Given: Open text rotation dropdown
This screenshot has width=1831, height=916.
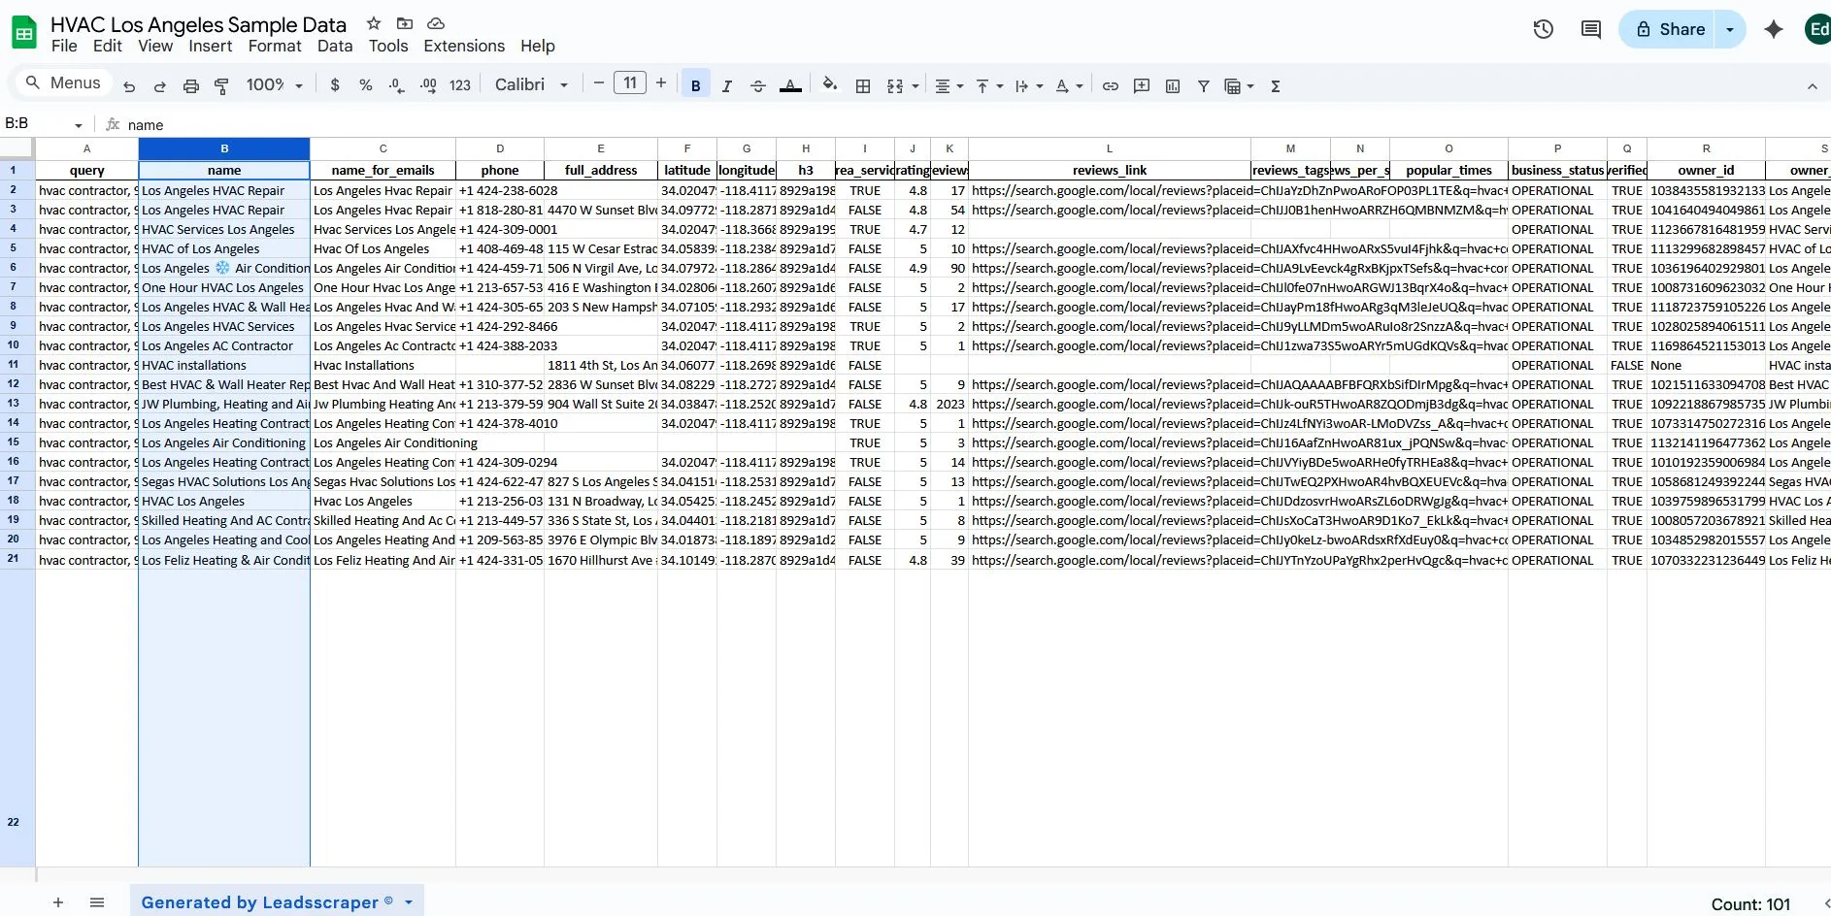Looking at the screenshot, I should tap(1069, 86).
